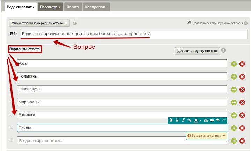The width and height of the screenshot is (251, 151).
Task: Insert a video using the camera icon
Action: [212, 120]
